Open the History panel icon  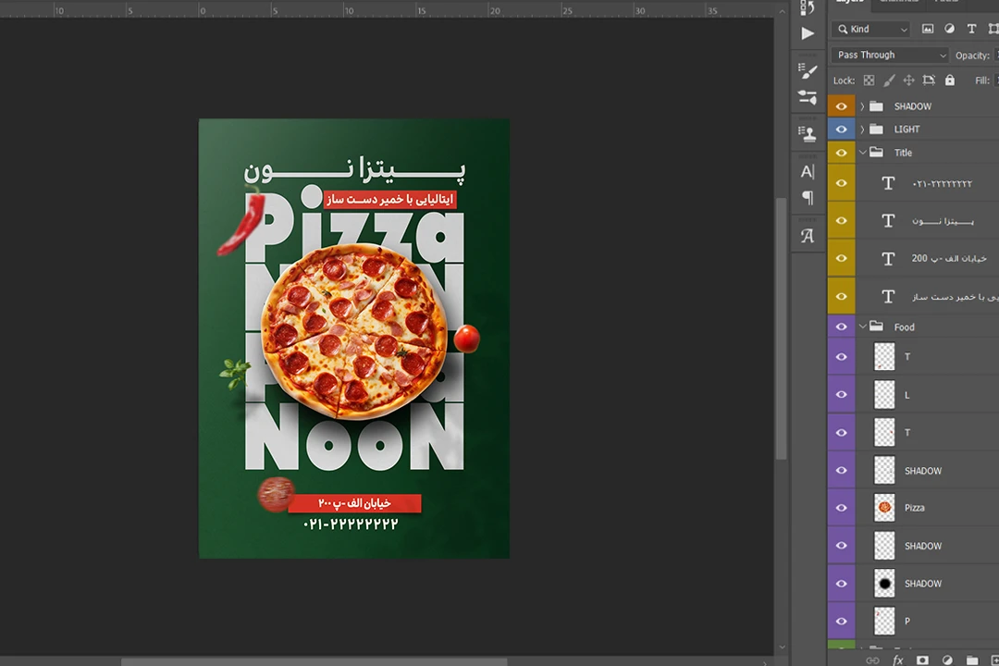tap(808, 7)
